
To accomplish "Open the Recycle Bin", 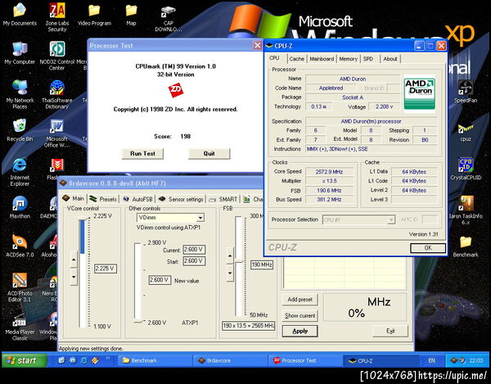I will click(x=20, y=129).
